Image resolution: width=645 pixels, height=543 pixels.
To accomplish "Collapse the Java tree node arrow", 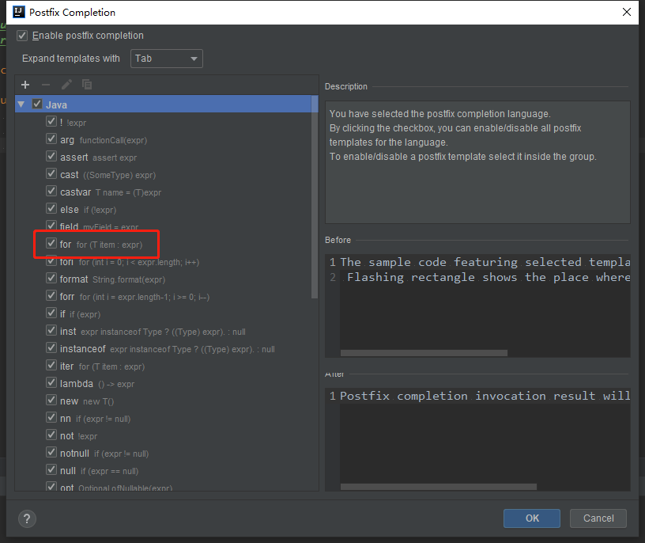I will (21, 104).
